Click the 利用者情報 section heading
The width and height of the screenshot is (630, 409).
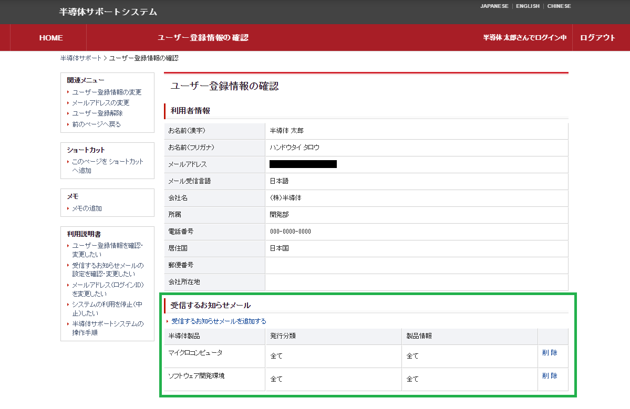pyautogui.click(x=190, y=111)
